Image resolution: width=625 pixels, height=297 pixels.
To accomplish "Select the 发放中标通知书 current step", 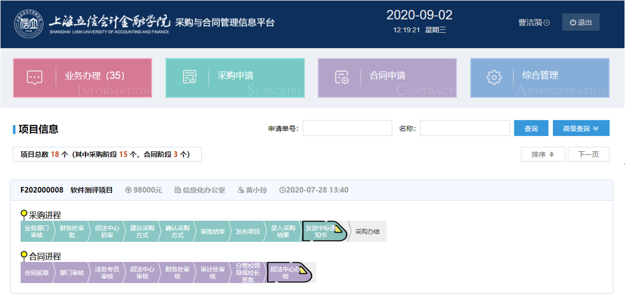I will coord(320,231).
